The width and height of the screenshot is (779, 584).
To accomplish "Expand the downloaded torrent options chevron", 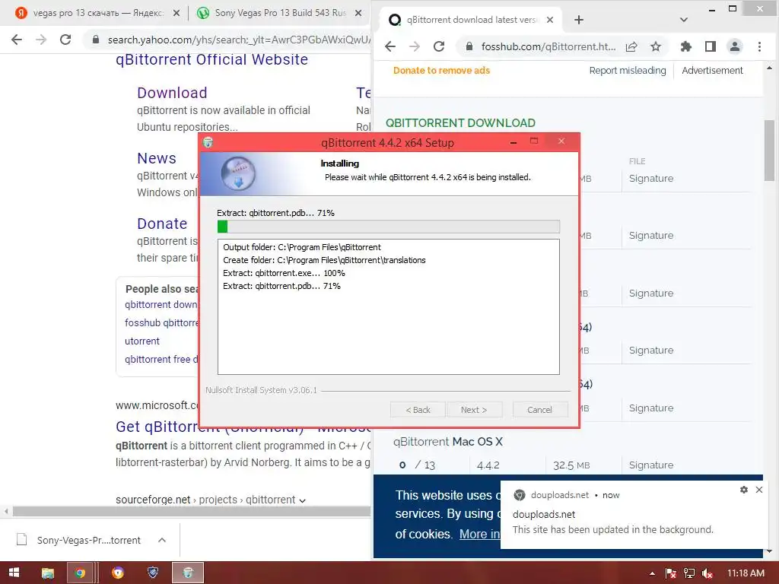I will pyautogui.click(x=162, y=540).
